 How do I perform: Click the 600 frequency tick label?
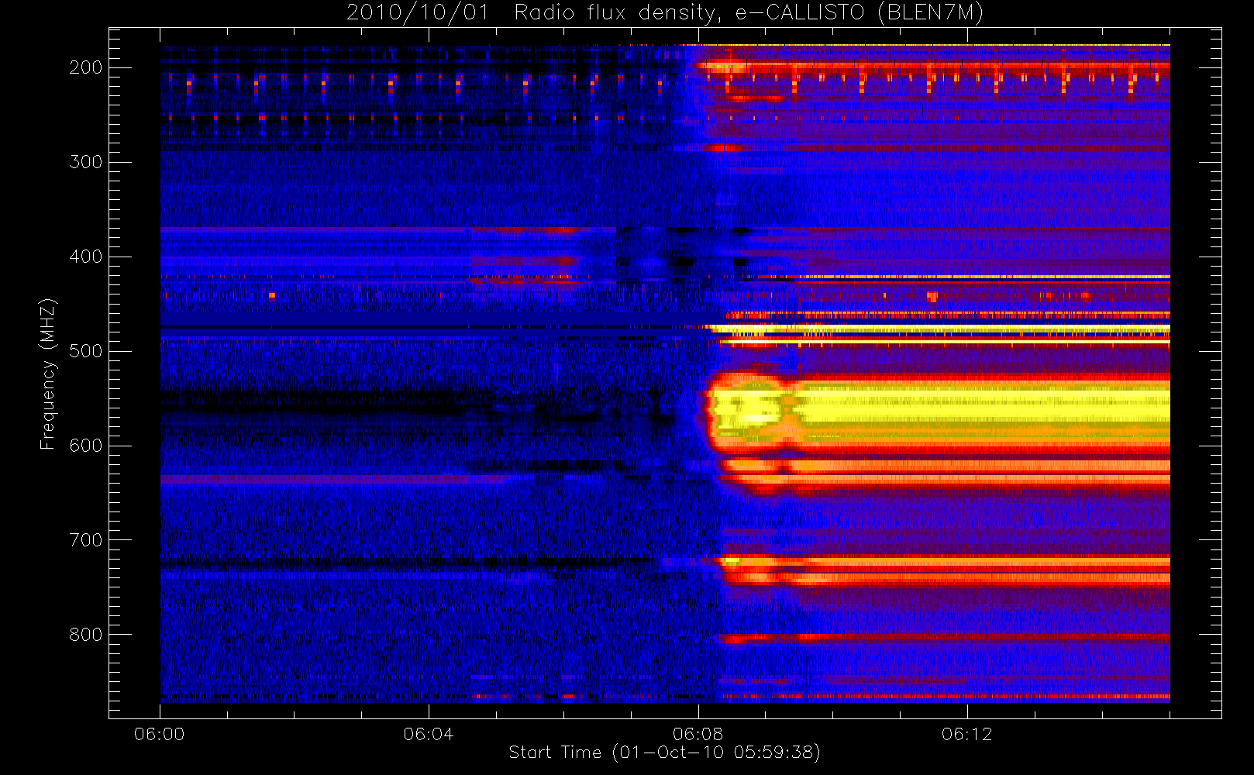tap(86, 446)
